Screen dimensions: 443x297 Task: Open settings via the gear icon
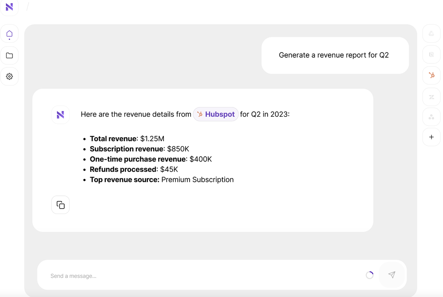pyautogui.click(x=9, y=76)
